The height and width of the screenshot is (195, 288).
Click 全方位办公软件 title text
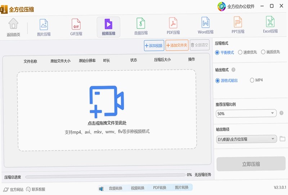coord(241,6)
